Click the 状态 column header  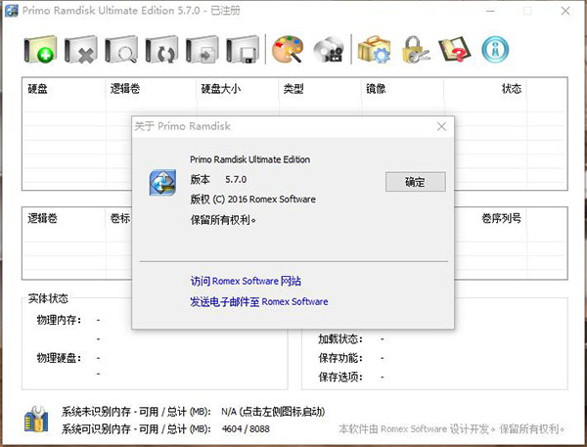coord(511,89)
